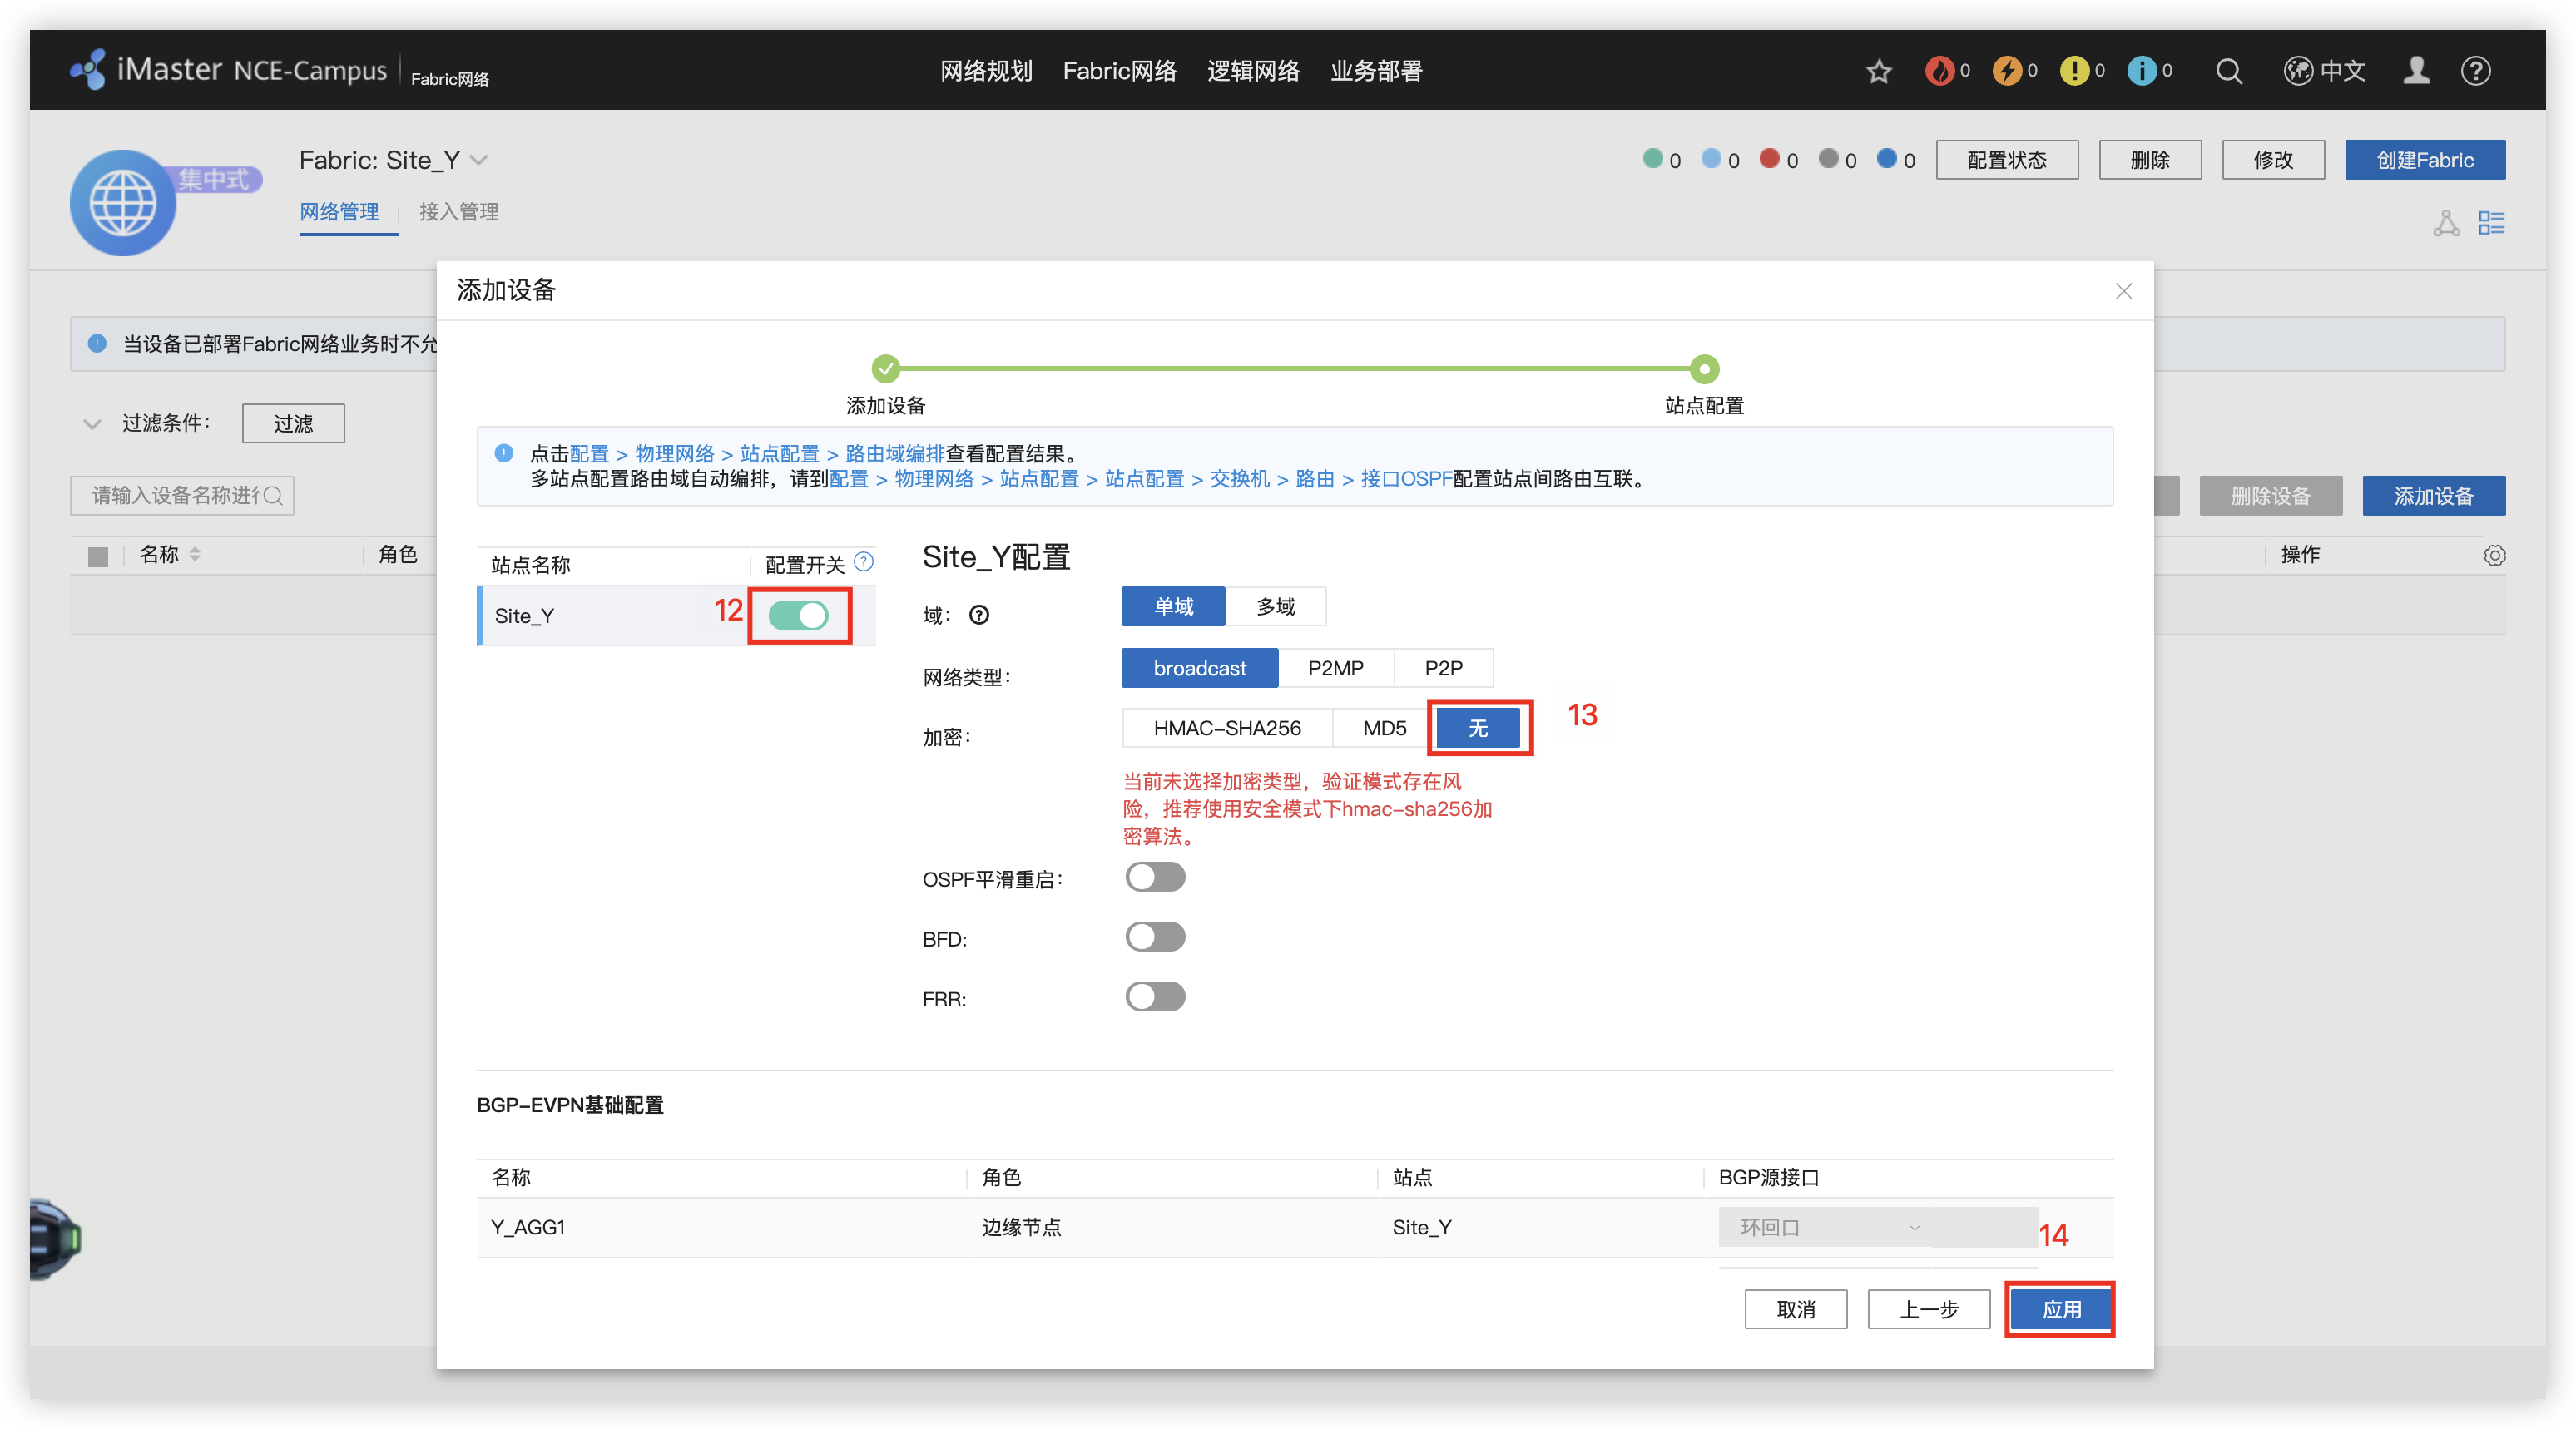The width and height of the screenshot is (2576, 1429).
Task: Turn on the FRR switch
Action: pyautogui.click(x=1155, y=997)
